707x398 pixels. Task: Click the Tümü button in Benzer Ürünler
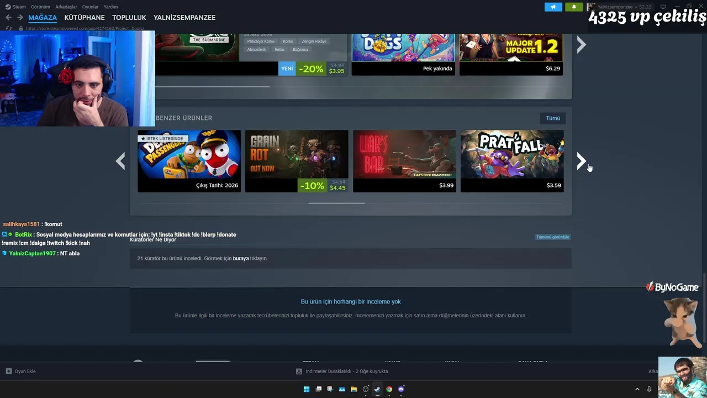(x=553, y=118)
